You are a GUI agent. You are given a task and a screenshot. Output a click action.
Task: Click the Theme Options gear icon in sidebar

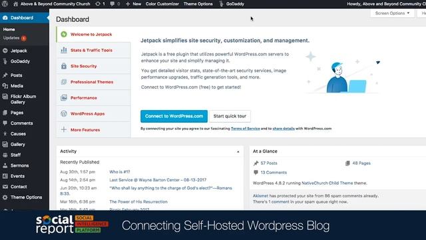click(x=5, y=197)
